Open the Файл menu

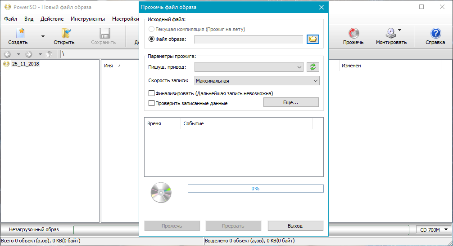click(x=11, y=19)
